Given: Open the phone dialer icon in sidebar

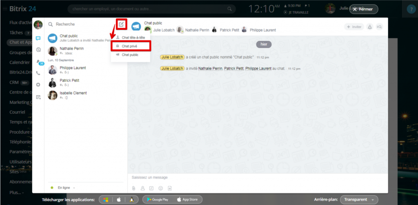Looking at the screenshot, I should tap(38, 73).
